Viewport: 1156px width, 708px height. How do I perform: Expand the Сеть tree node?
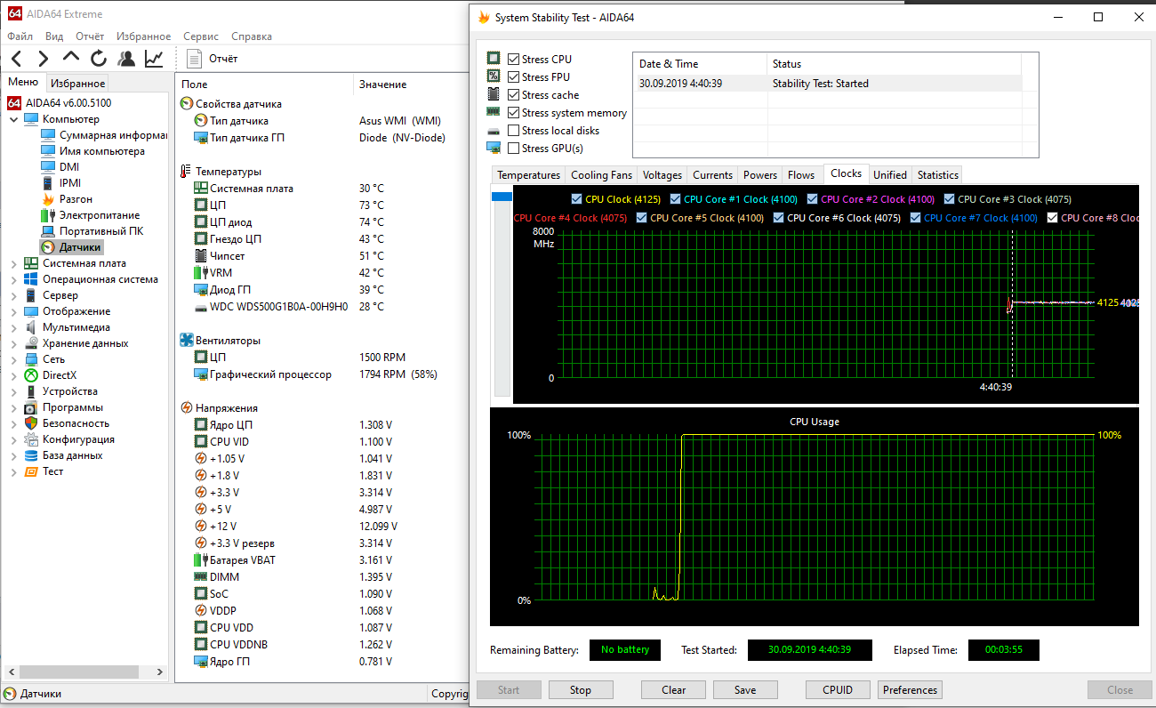[13, 359]
